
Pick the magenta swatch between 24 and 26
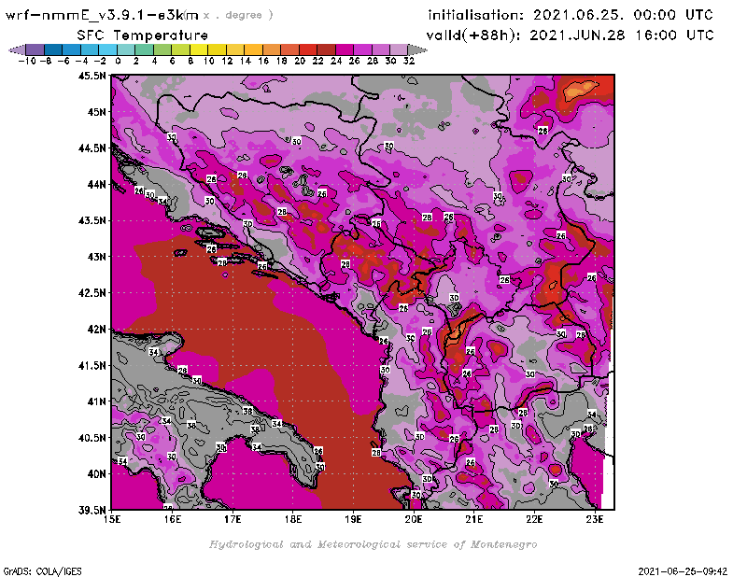tap(345, 49)
